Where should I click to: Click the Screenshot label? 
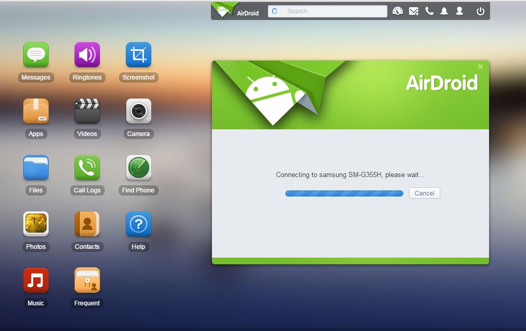[x=139, y=77]
